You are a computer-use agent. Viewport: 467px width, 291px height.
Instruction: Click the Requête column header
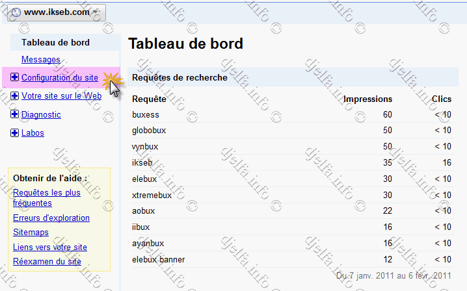point(149,99)
